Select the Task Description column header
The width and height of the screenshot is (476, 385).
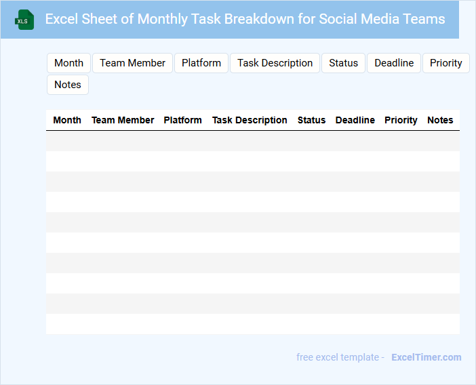click(x=250, y=120)
